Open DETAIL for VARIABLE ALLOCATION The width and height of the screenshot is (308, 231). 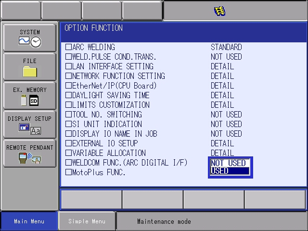[222, 153]
